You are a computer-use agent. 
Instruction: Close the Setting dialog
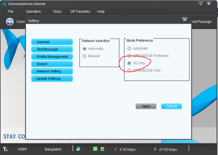pyautogui.click(x=185, y=20)
